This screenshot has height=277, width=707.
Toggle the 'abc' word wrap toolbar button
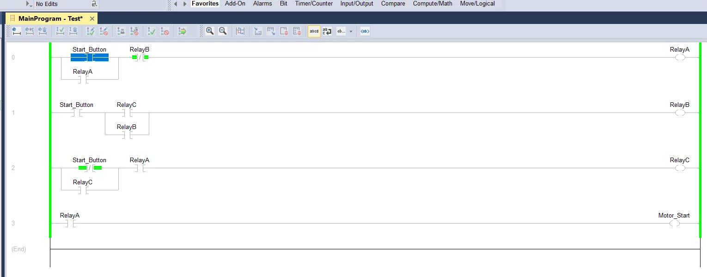[327, 31]
